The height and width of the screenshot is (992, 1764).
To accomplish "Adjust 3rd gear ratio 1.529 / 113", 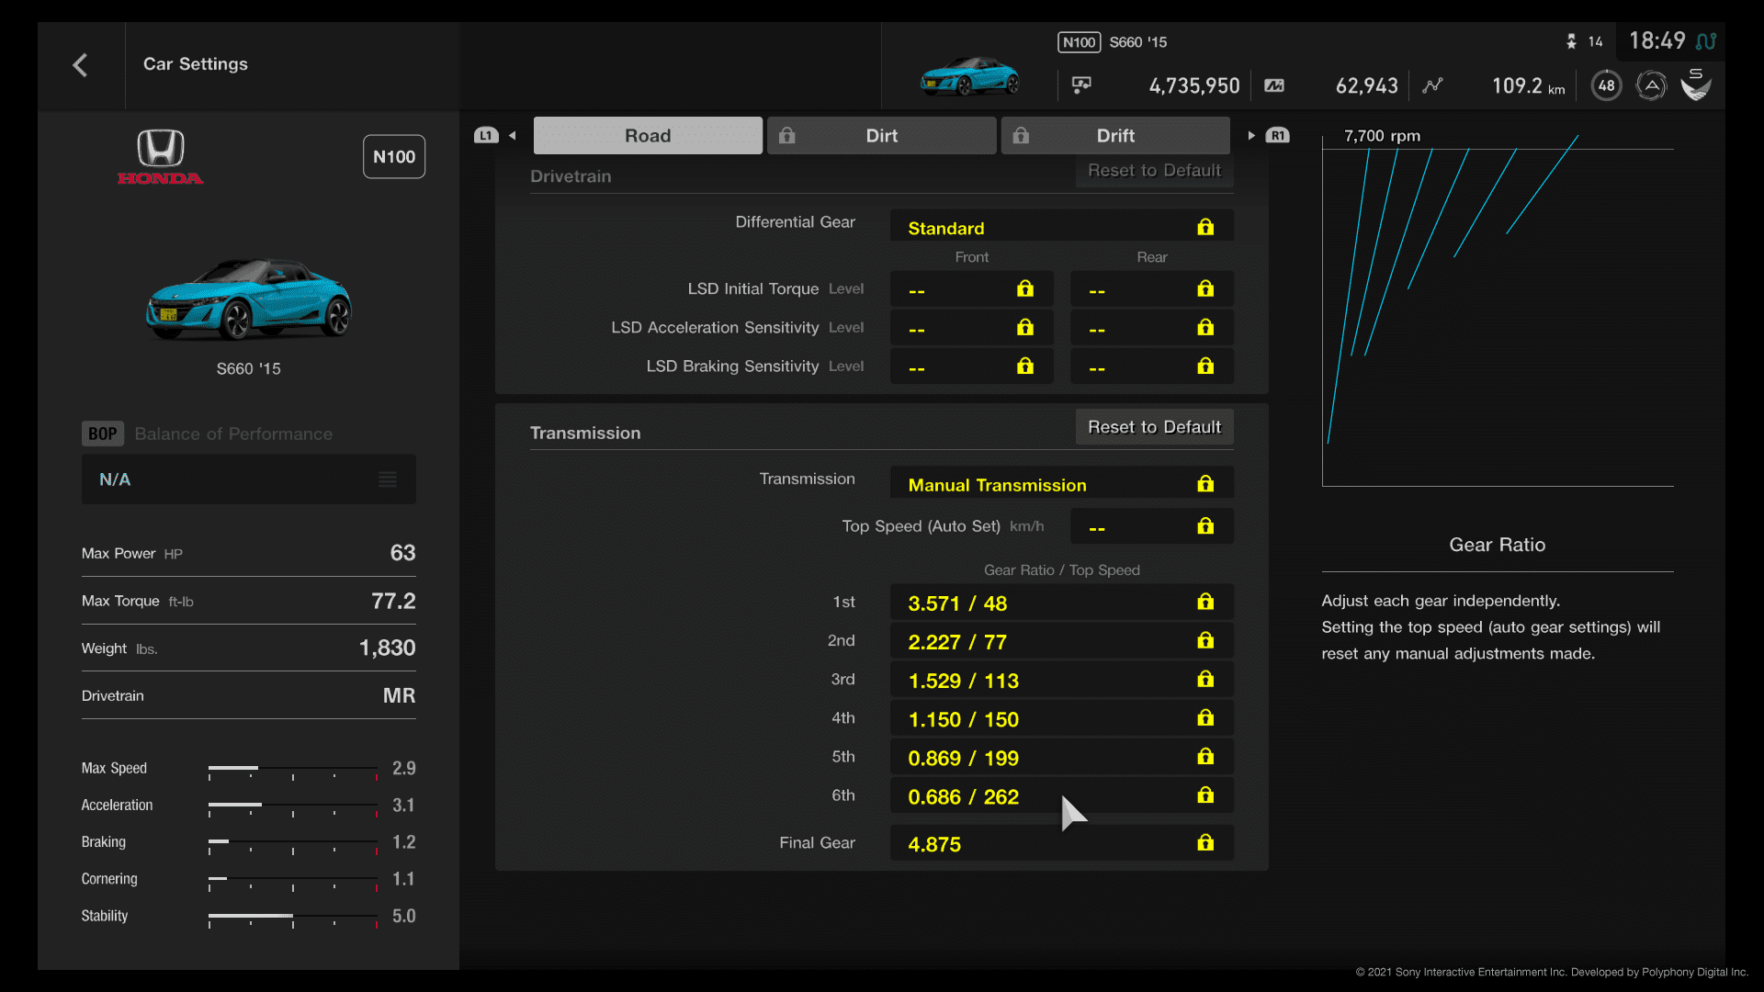I will tap(1061, 680).
